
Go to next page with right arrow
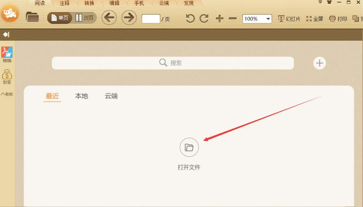(129, 18)
